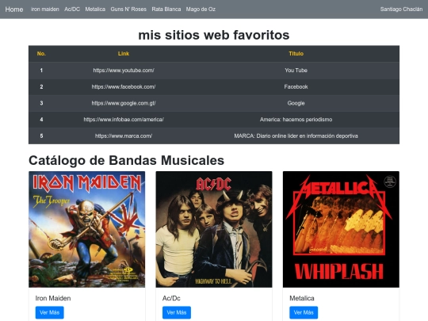Image resolution: width=428 pixels, height=321 pixels.
Task: Open the Home navbar link
Action: point(14,10)
